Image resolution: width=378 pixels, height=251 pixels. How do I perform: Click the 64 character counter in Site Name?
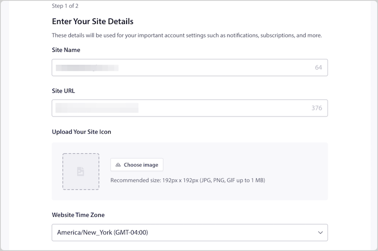coord(318,67)
